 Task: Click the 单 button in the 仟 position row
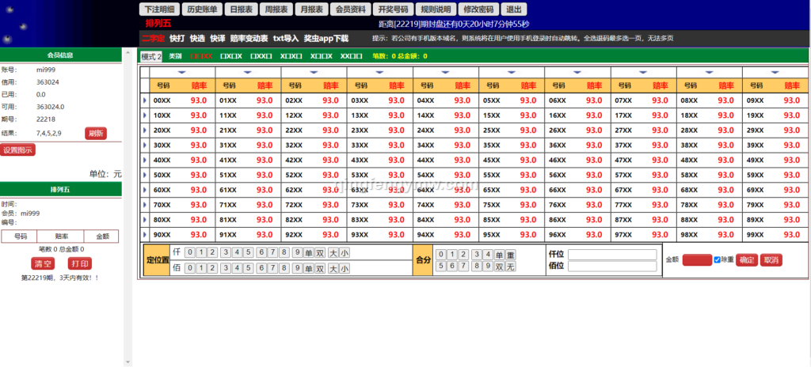point(309,253)
